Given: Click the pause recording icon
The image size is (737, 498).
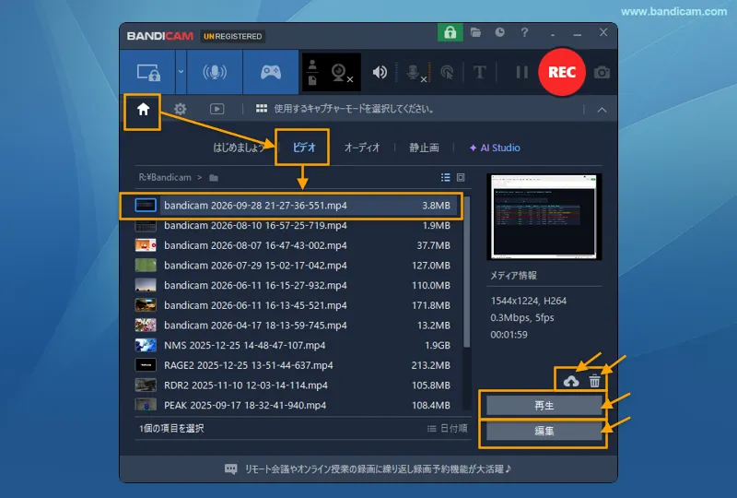Looking at the screenshot, I should coord(521,72).
